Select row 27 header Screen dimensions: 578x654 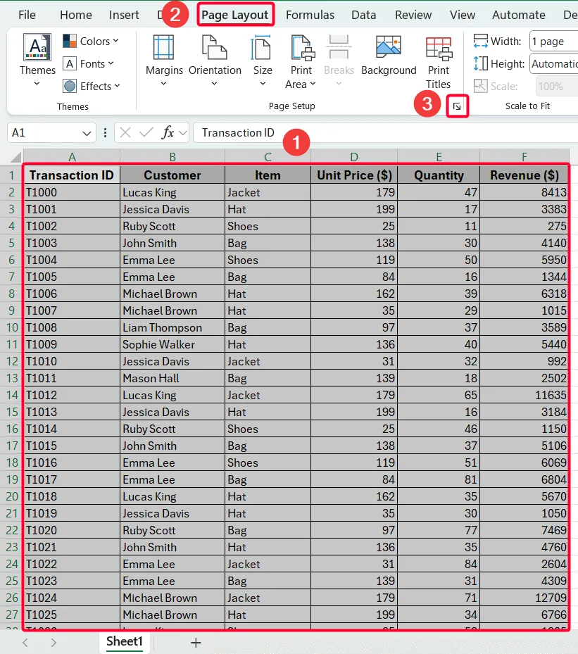point(12,615)
